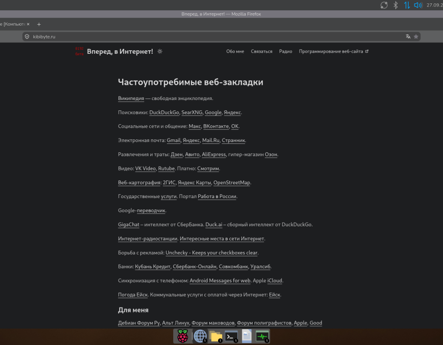Open the Веб-картография link
Image resolution: width=443 pixels, height=345 pixels.
click(x=139, y=183)
